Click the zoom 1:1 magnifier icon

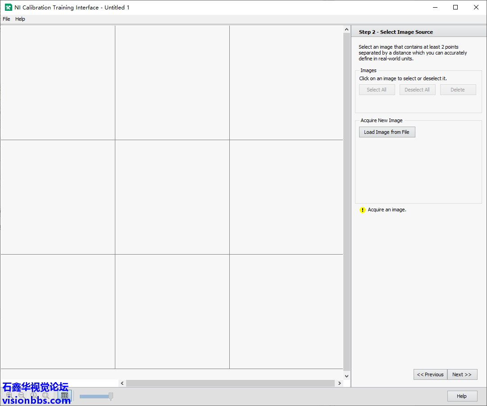(x=33, y=395)
